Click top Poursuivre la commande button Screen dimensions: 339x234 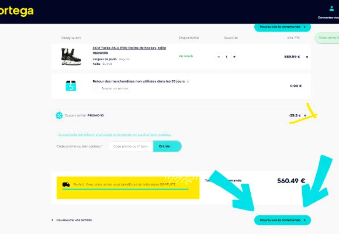click(x=282, y=27)
